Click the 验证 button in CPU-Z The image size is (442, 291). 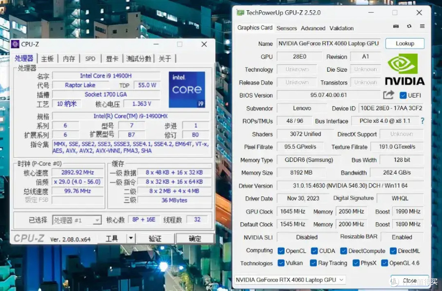pyautogui.click(x=155, y=239)
